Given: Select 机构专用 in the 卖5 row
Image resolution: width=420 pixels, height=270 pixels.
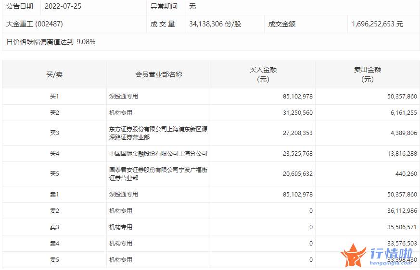Looking at the screenshot, I should pyautogui.click(x=121, y=260).
